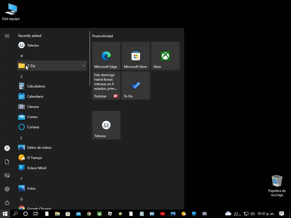Click the Windows Start button
Viewport: 291px width, 218px height.
pyautogui.click(x=5, y=214)
